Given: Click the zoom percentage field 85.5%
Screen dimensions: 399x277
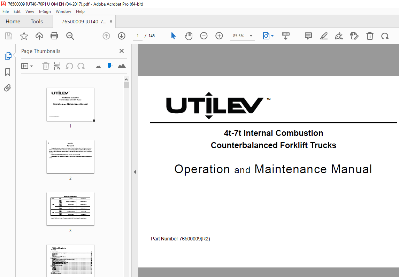Looking at the screenshot, I should click(239, 36).
